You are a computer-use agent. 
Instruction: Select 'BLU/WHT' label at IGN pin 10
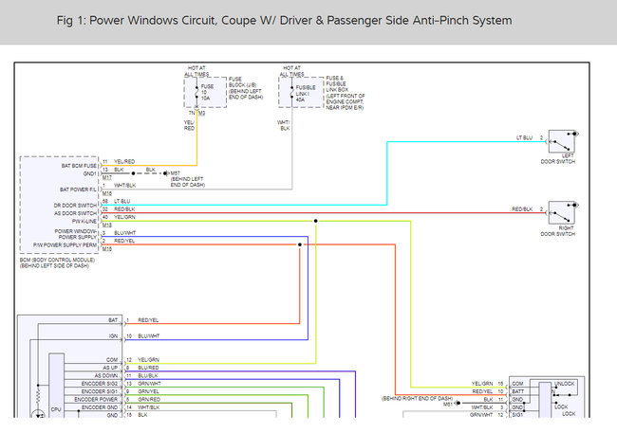[149, 336]
